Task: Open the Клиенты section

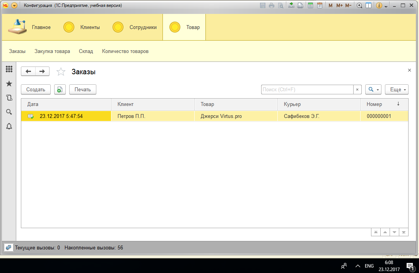Action: point(82,27)
